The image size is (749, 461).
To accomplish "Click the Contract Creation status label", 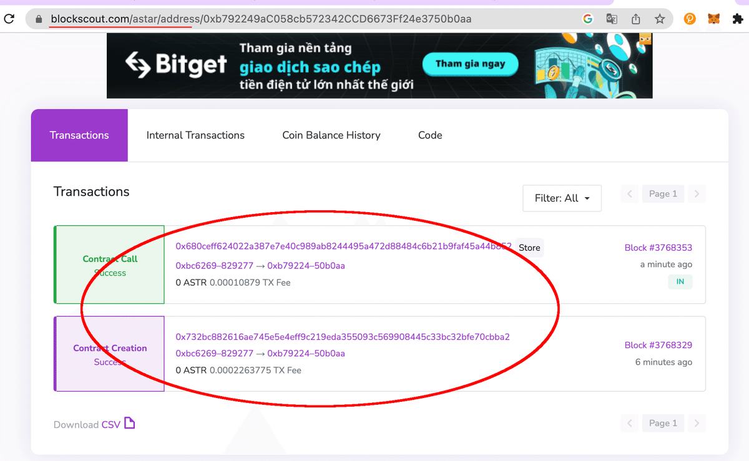I will 110,348.
